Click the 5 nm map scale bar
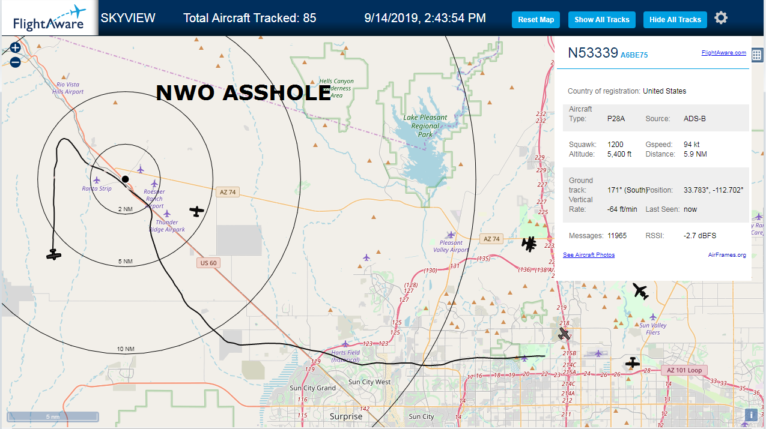This screenshot has width=766, height=429. click(53, 416)
